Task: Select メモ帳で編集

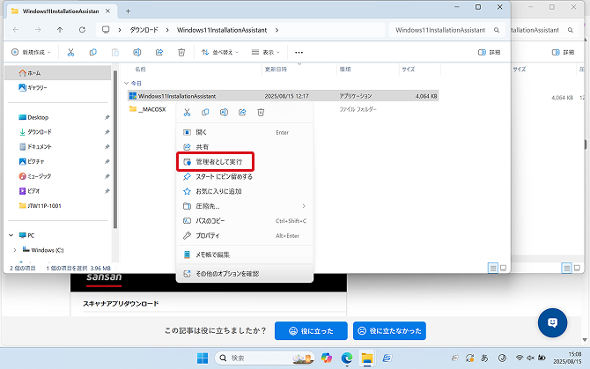Action: pyautogui.click(x=245, y=255)
